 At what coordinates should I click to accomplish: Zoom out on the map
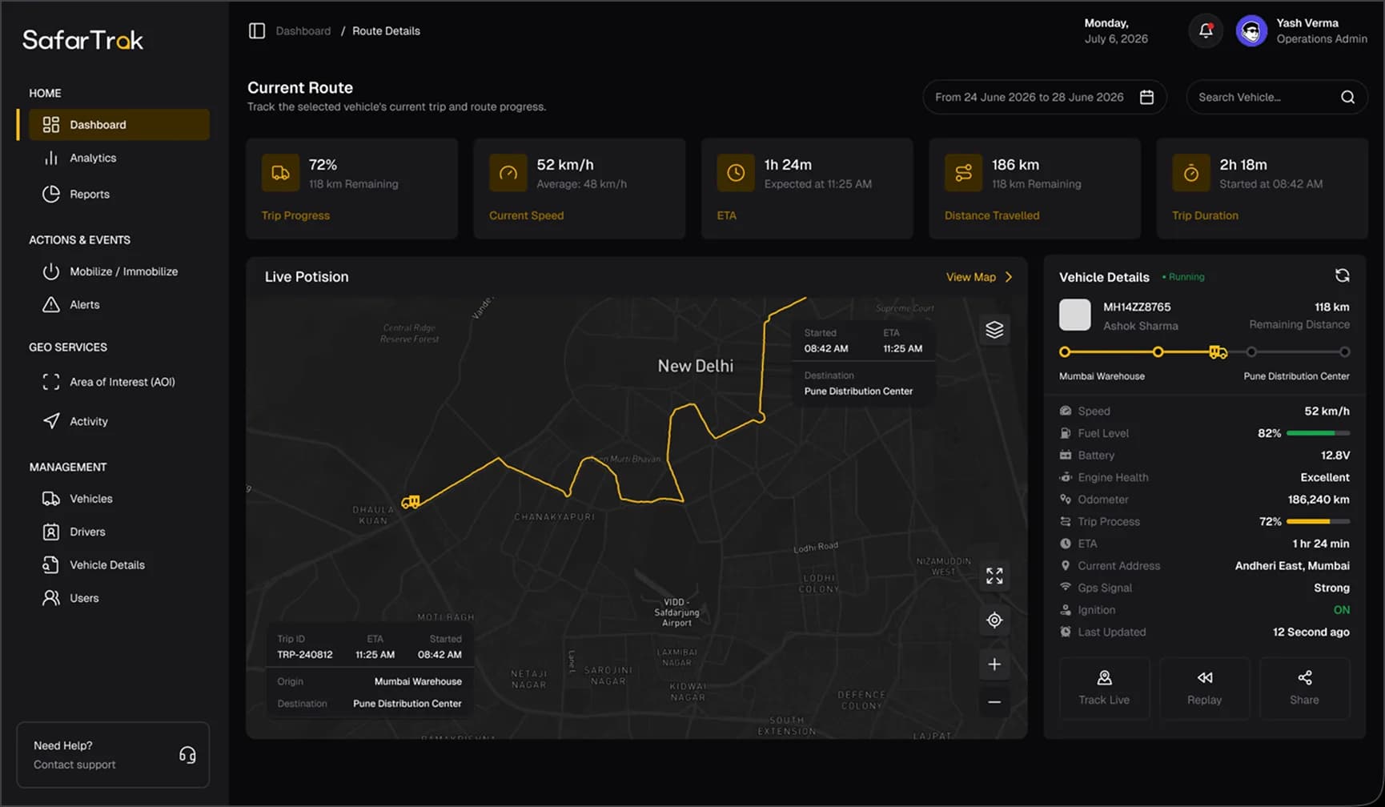(x=994, y=702)
